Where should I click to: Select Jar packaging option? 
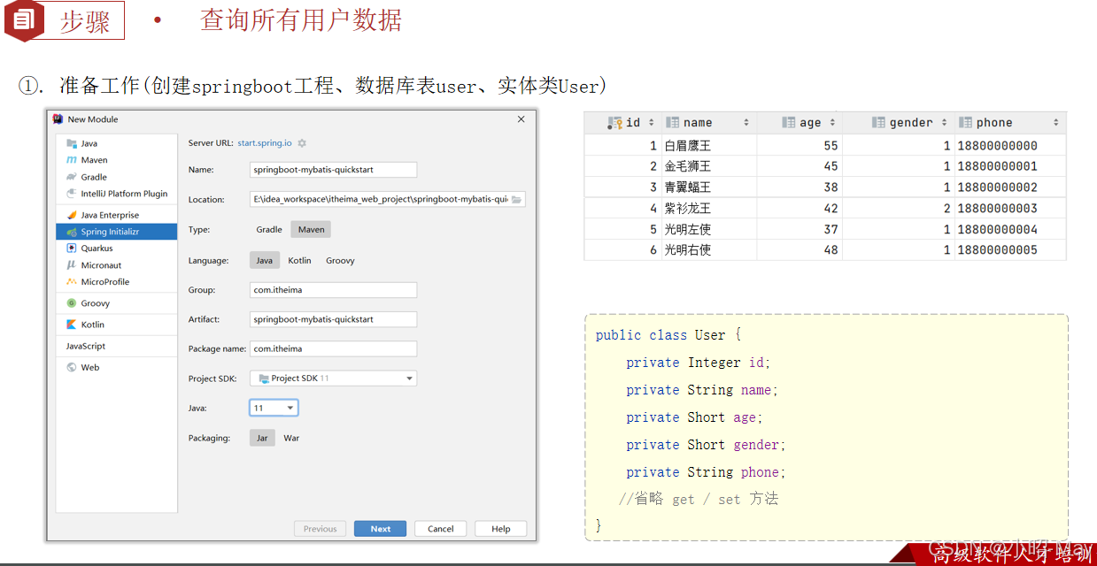(262, 438)
